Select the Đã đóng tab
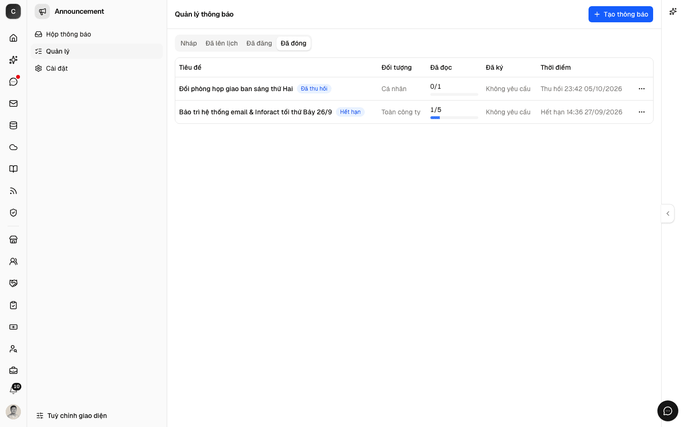The image size is (684, 427). (x=294, y=43)
